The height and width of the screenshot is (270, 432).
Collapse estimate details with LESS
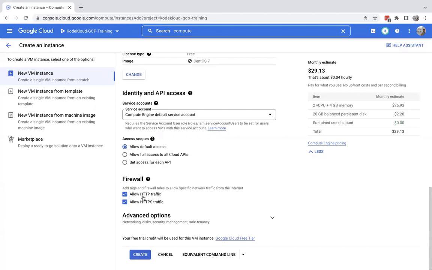tap(316, 151)
